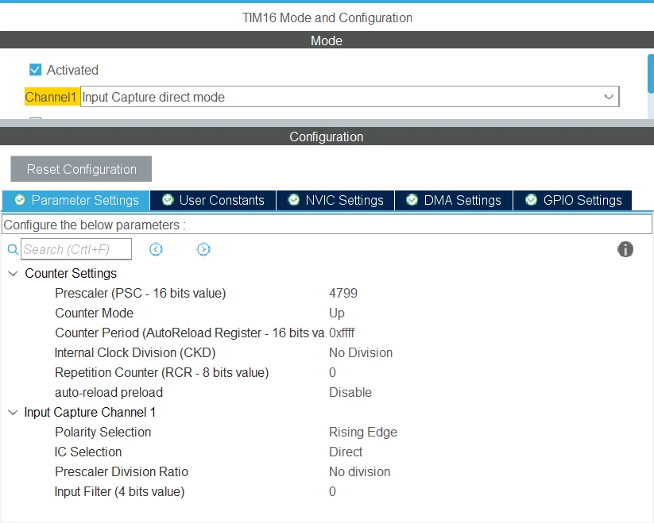Open the DMA Settings tab

pos(454,200)
